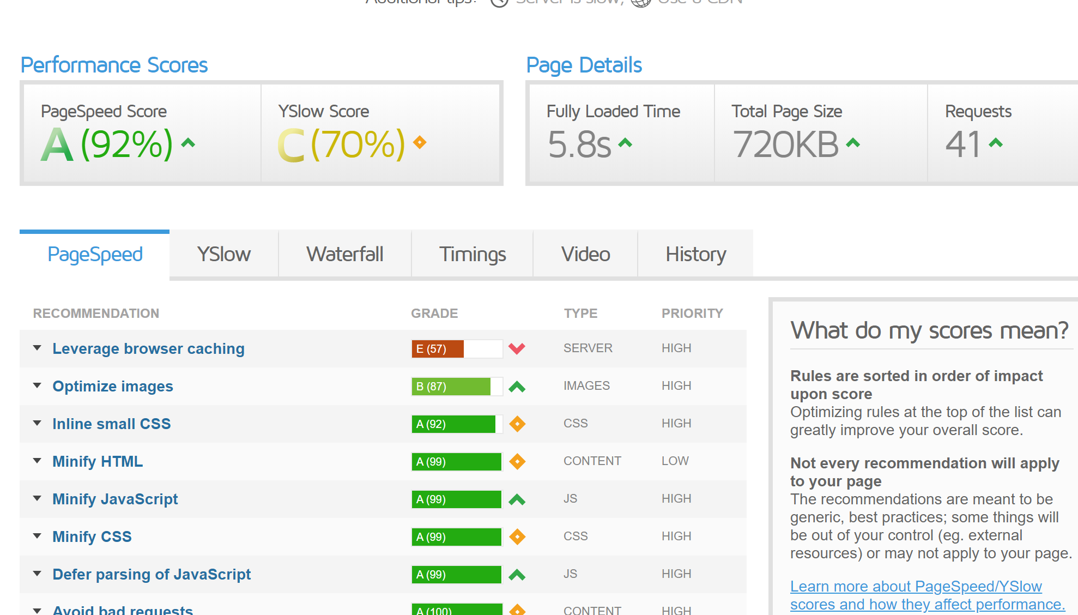This screenshot has width=1078, height=615.
Task: Expand the Defer parsing of JavaScript row triangle
Action: coord(37,574)
